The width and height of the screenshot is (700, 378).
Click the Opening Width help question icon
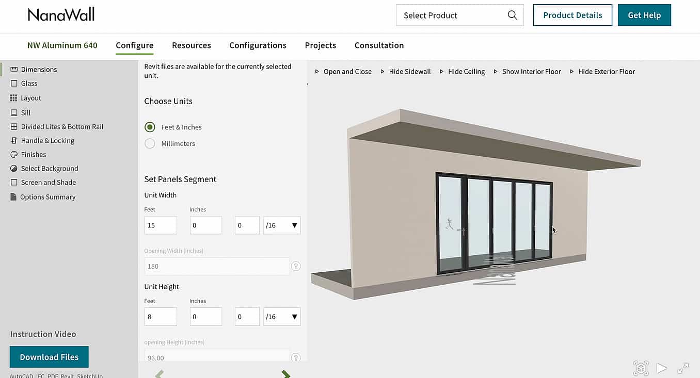click(296, 266)
